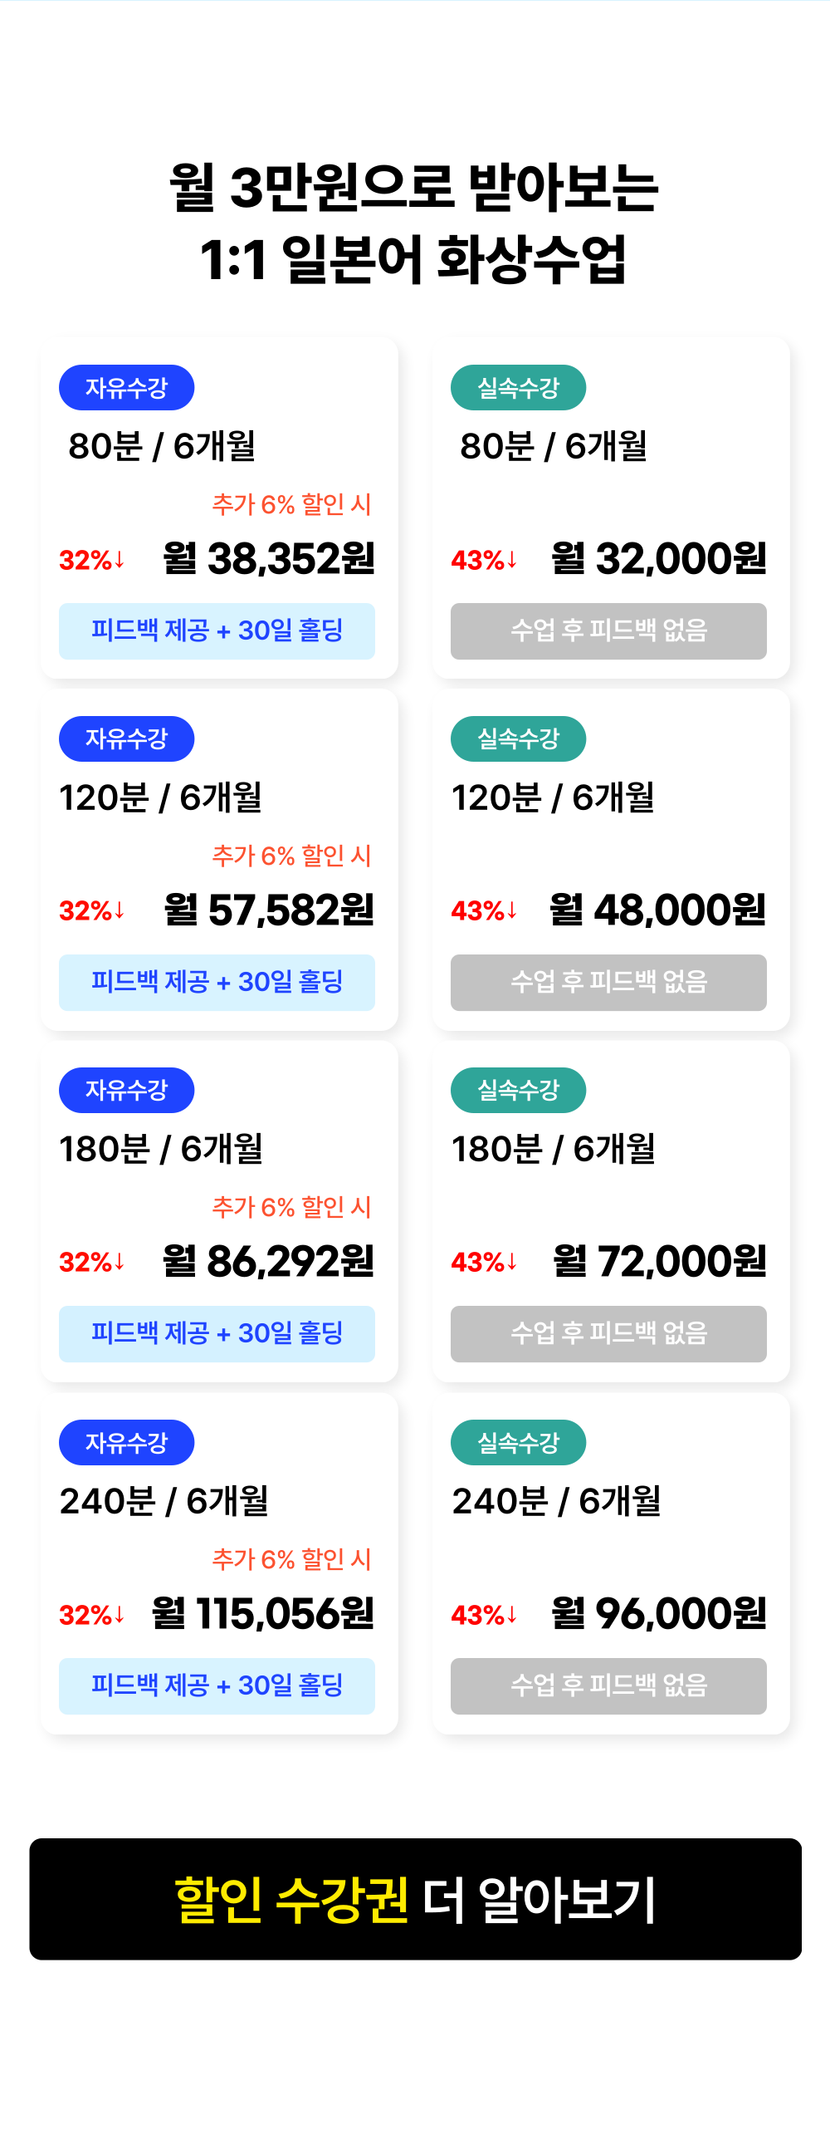The width and height of the screenshot is (830, 2144).
Task: Click 피드백 제공 + 30일 홀딩 under 38,352원
Action: tap(217, 630)
